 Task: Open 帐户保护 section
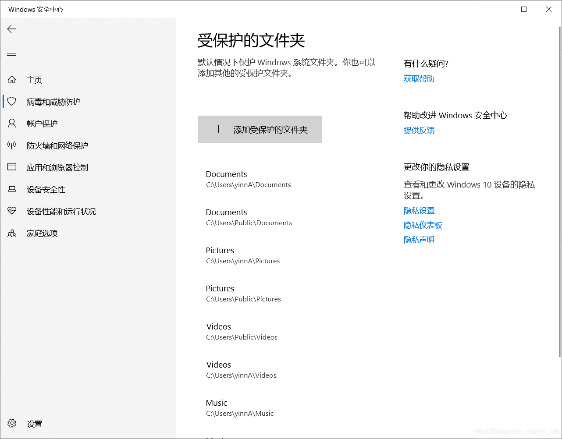click(x=88, y=124)
